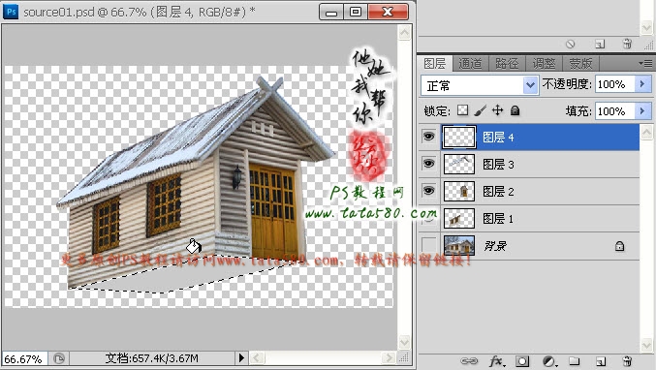Click canvas horizontal scrollbar left arrow
Viewport: 656px width, 370px height.
257,357
